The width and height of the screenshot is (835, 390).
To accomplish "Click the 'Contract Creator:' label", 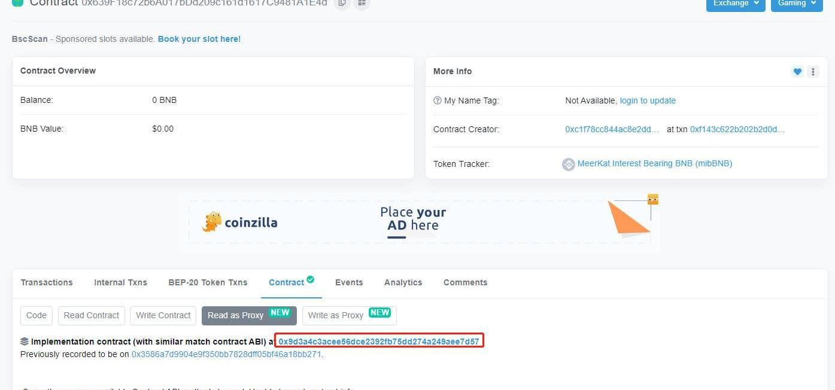I will point(466,129).
